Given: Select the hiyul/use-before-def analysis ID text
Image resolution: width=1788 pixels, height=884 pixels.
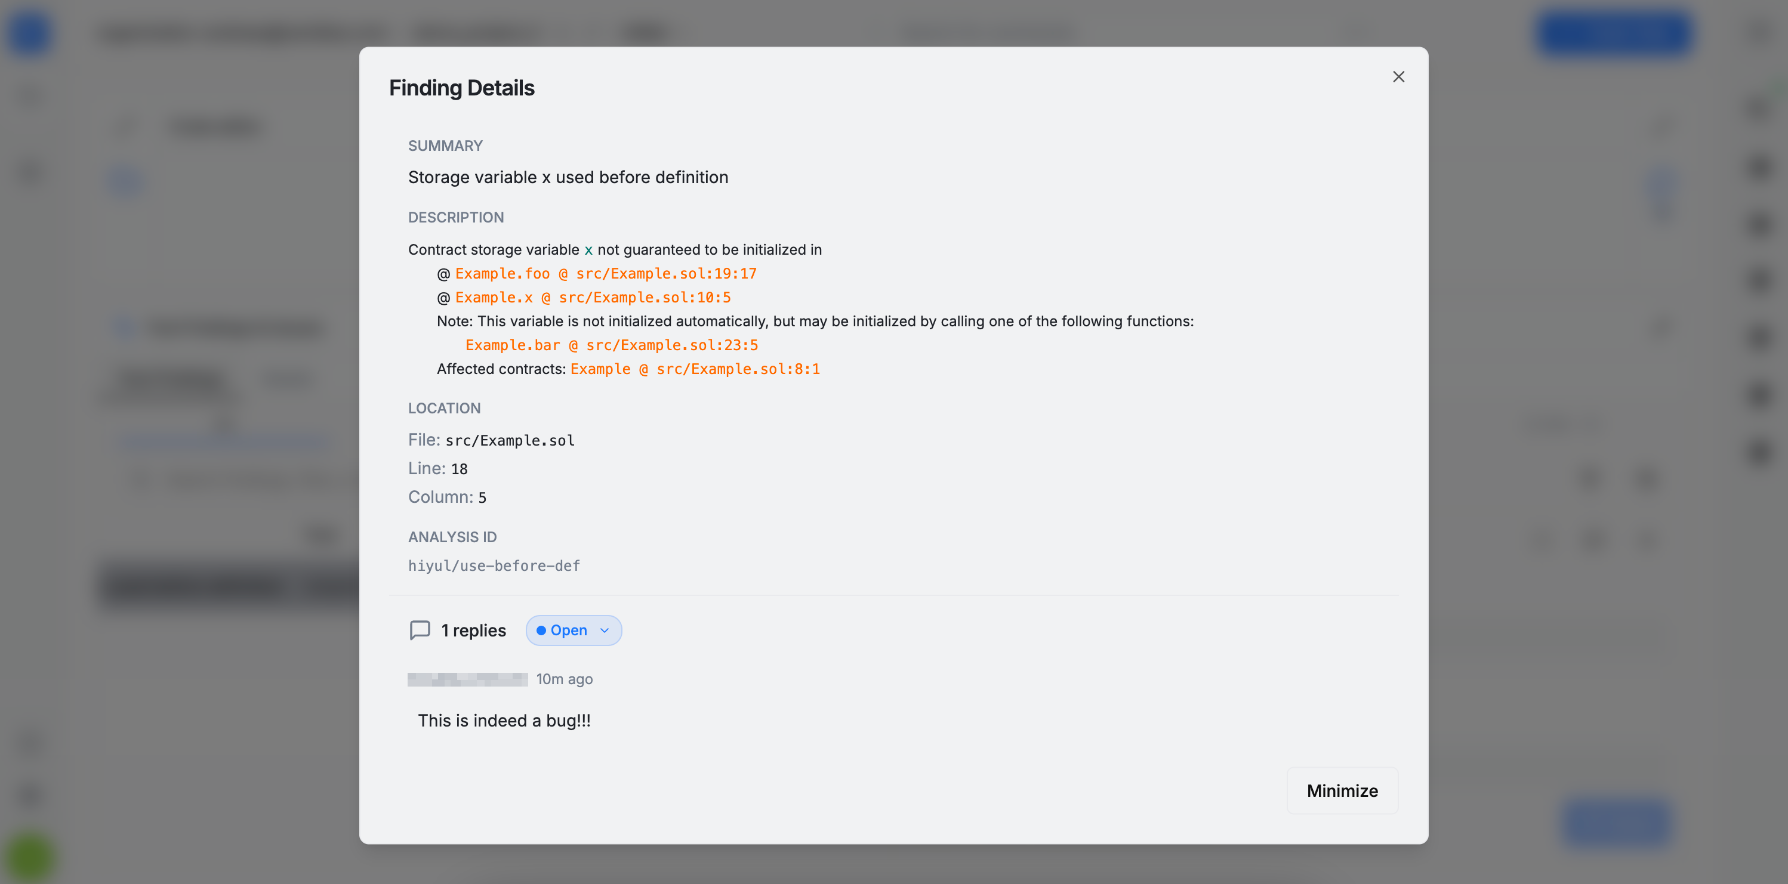Looking at the screenshot, I should 494,565.
